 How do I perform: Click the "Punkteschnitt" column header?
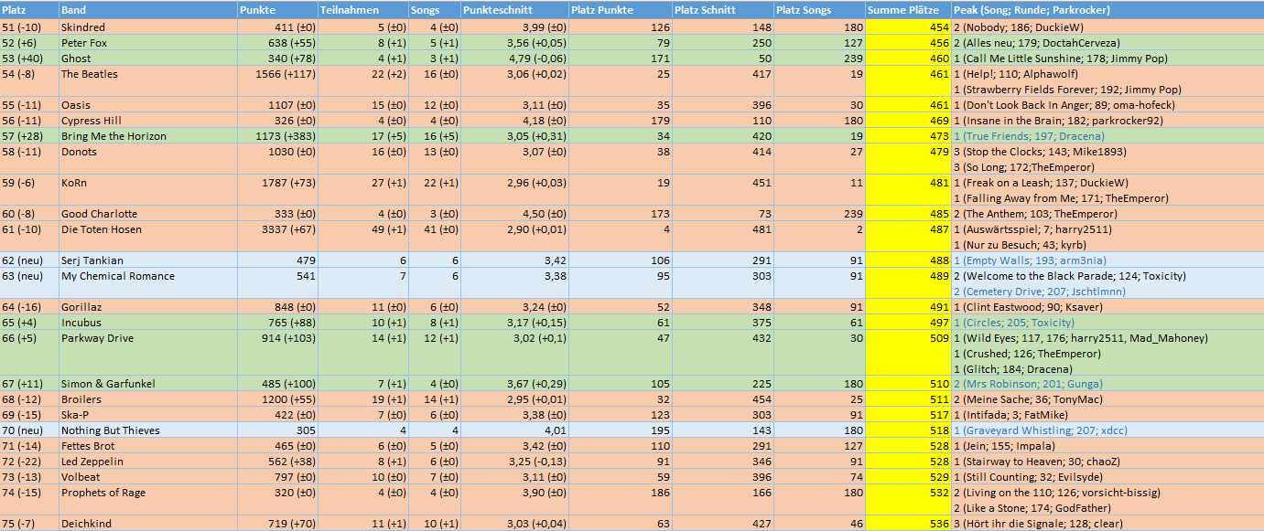point(513,10)
